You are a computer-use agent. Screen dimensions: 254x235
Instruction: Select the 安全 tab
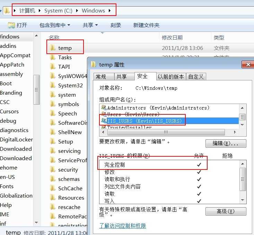145,76
